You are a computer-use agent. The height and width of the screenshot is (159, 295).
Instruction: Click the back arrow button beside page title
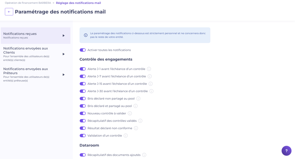tap(9, 12)
